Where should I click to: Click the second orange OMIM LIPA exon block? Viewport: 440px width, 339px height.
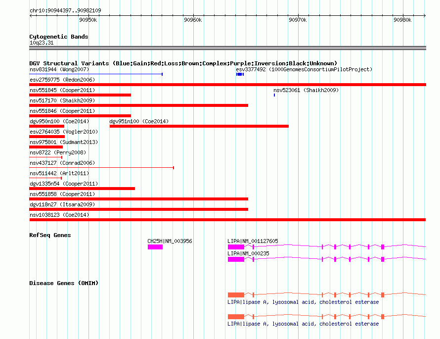click(236, 317)
